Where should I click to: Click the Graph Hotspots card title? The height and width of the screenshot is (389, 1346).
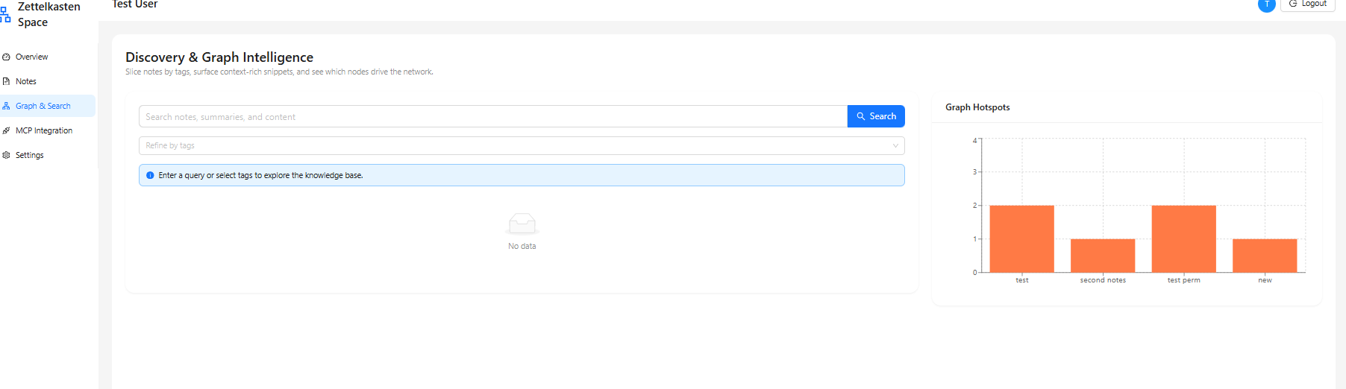click(977, 107)
